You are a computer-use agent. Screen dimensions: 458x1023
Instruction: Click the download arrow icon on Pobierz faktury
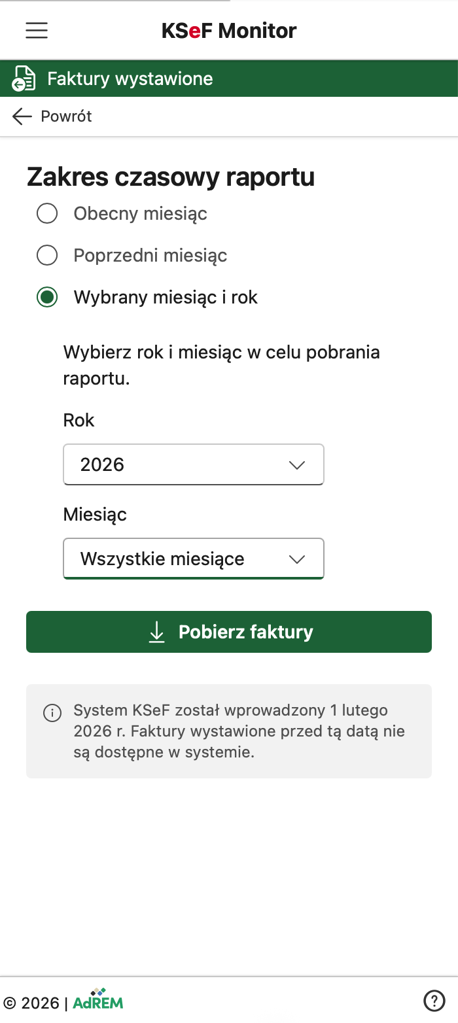(156, 632)
